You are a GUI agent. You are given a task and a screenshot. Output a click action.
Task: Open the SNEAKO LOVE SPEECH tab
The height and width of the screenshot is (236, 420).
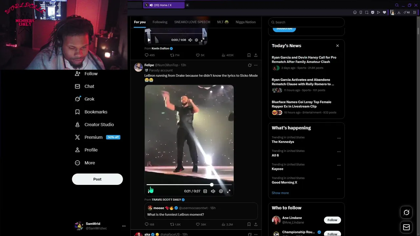pyautogui.click(x=192, y=22)
